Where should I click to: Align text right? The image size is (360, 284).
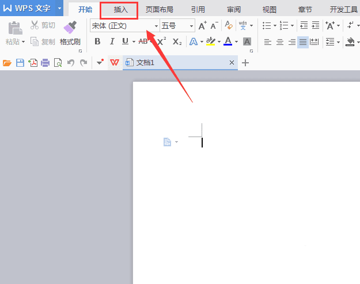tap(292, 42)
